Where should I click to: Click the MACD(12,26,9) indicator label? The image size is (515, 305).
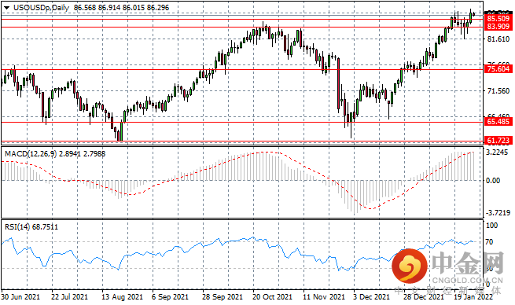[x=31, y=153]
